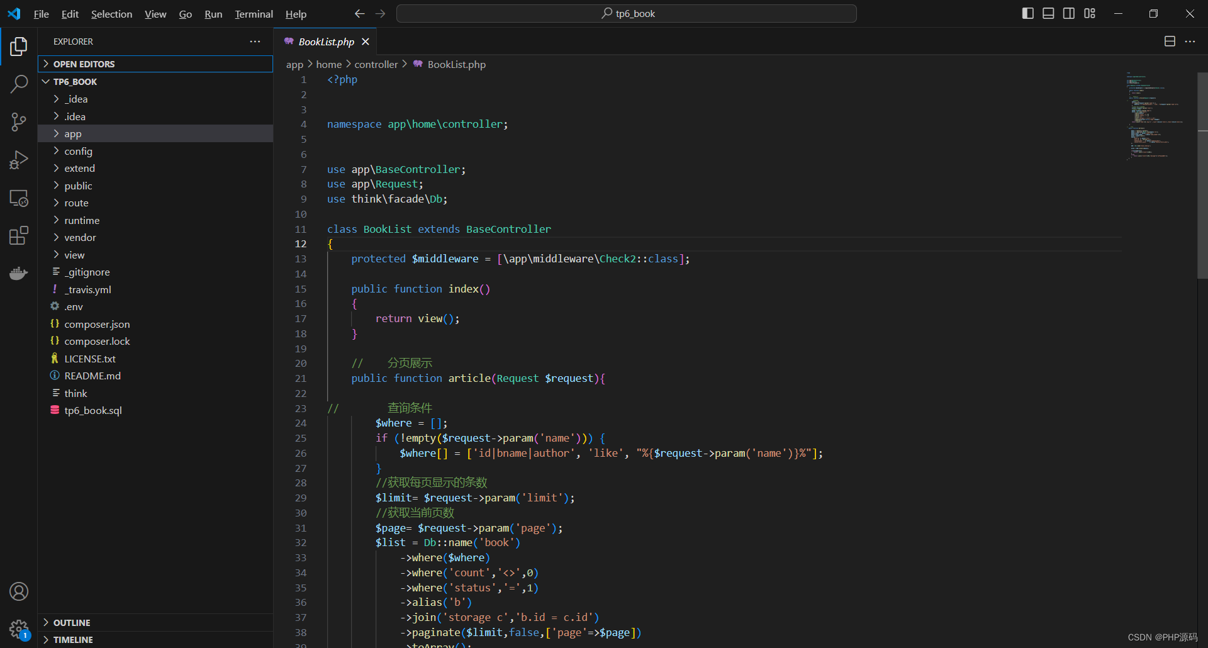Expand the OUTLINE section
The width and height of the screenshot is (1208, 648).
[x=155, y=622]
